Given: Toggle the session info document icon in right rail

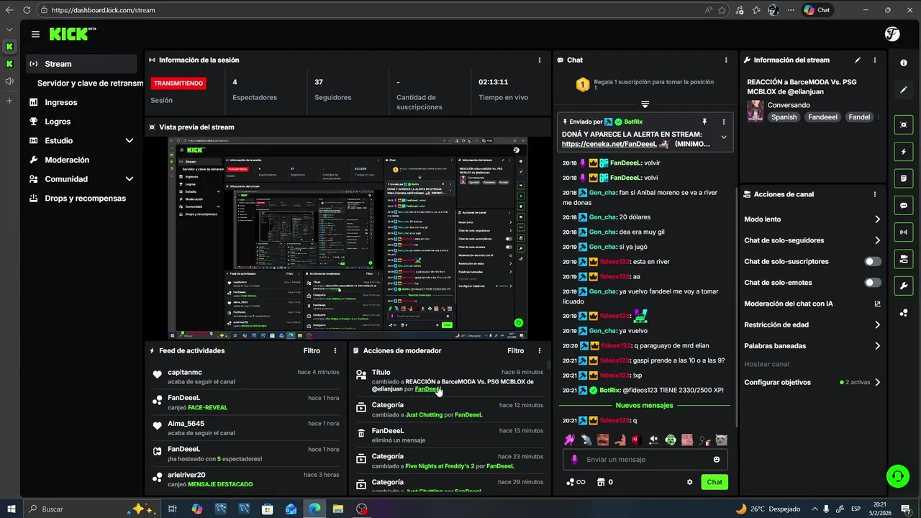Looking at the screenshot, I should pos(904,178).
